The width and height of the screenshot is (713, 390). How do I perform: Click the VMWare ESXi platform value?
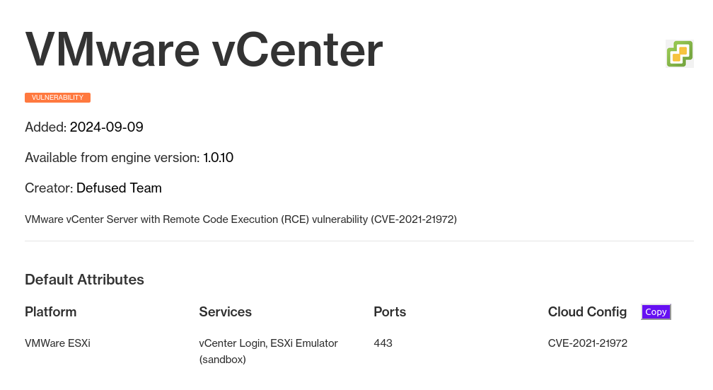point(58,343)
